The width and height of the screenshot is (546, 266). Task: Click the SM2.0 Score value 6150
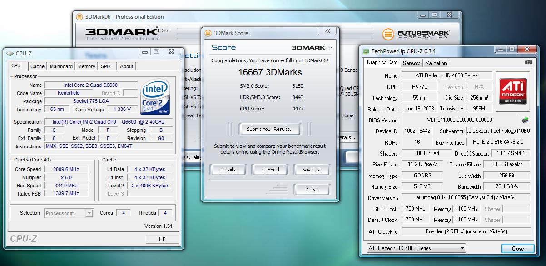[x=298, y=86]
